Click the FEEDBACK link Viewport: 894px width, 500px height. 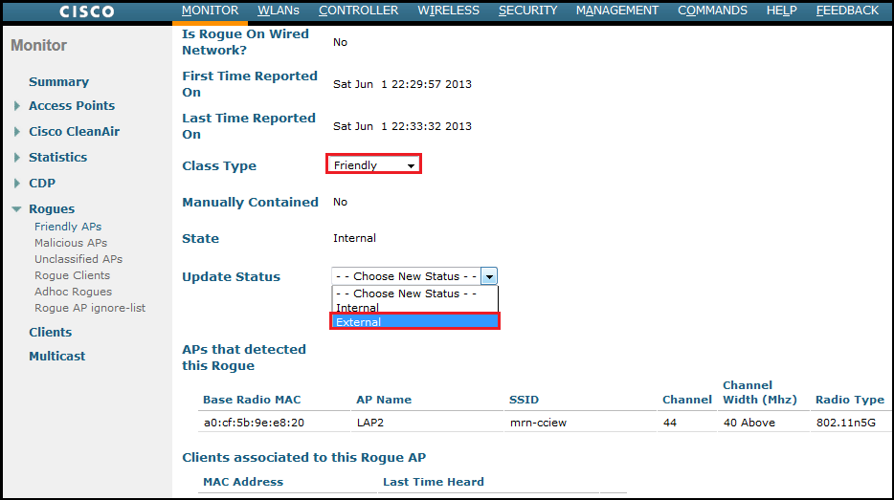pyautogui.click(x=846, y=11)
